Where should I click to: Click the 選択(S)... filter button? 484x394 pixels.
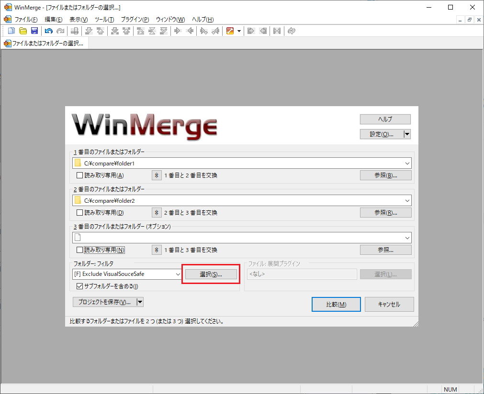point(211,274)
